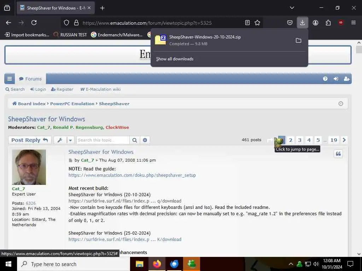Open Windows Start menu

pyautogui.click(x=8, y=264)
